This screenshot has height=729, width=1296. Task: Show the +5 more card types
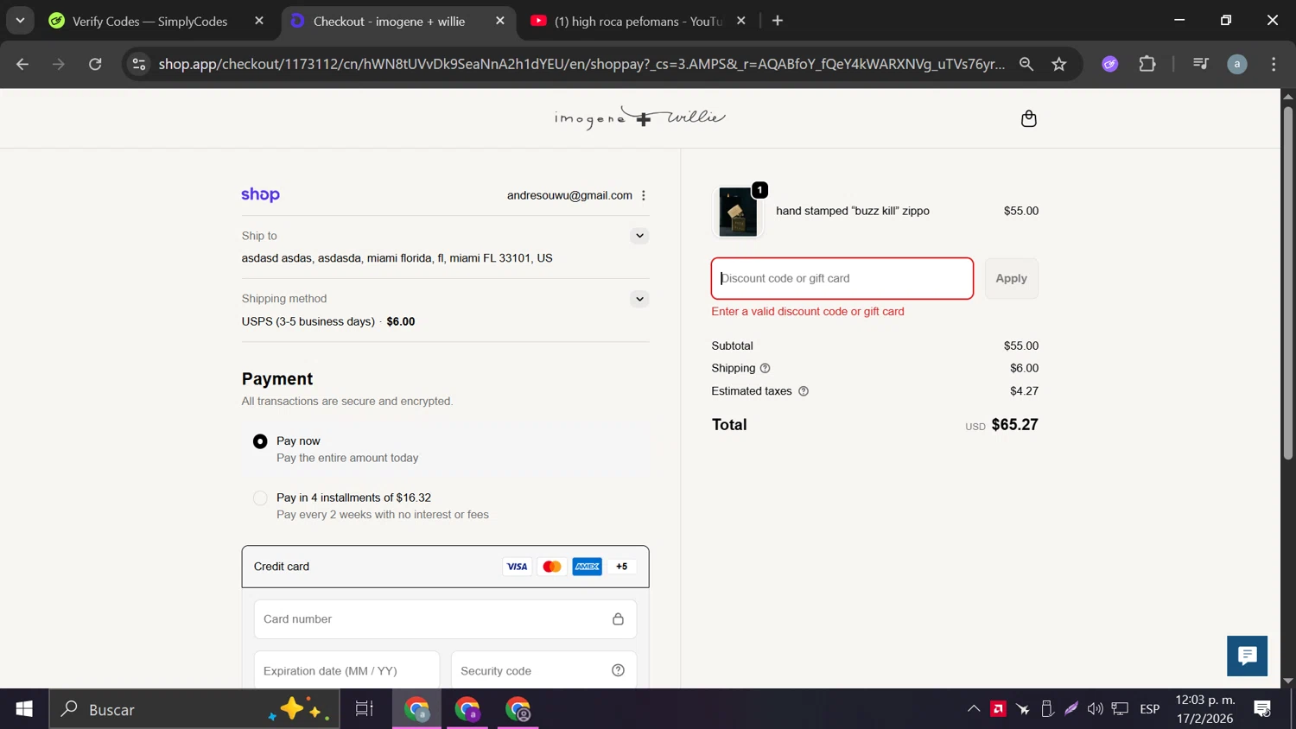click(x=622, y=567)
